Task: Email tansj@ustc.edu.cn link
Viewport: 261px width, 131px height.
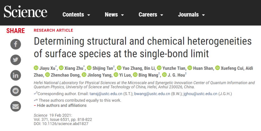Action: click(106, 94)
